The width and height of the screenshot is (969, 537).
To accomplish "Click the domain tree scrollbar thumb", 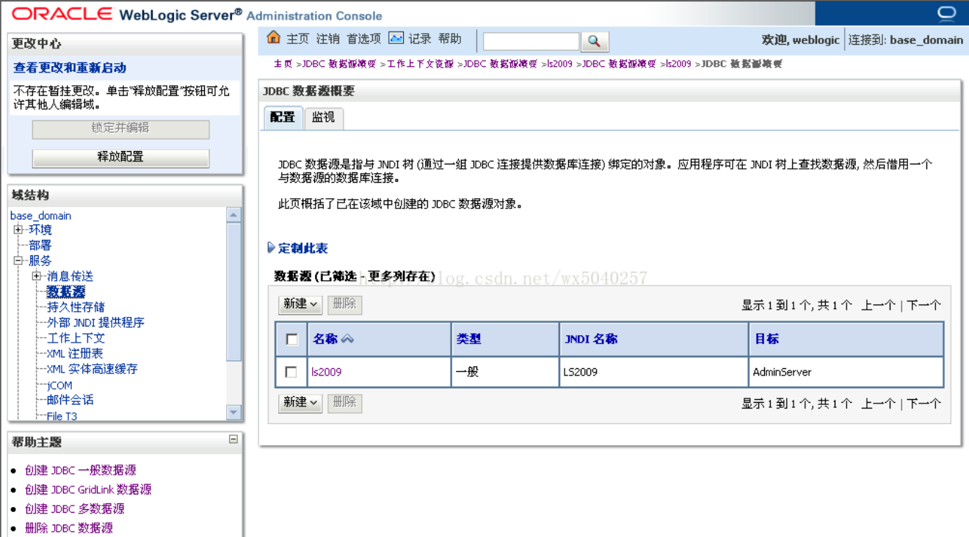I will [234, 292].
